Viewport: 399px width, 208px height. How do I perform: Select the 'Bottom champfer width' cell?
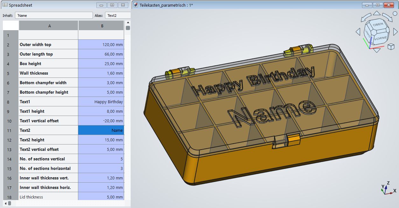(x=48, y=83)
